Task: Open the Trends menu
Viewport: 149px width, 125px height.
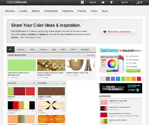Action: click(82, 11)
